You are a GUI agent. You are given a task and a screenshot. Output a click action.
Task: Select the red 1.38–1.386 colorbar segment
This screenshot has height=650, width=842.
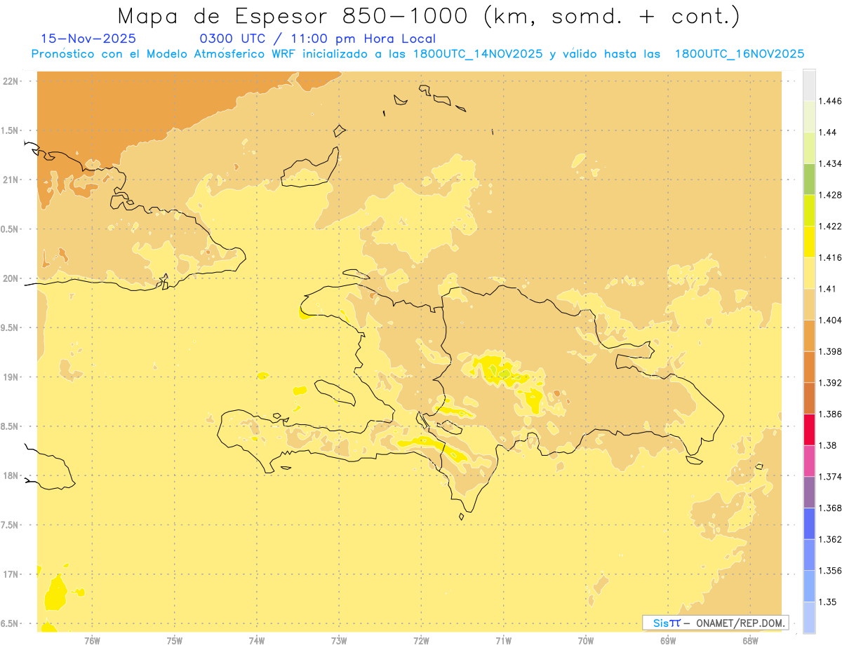(x=809, y=430)
